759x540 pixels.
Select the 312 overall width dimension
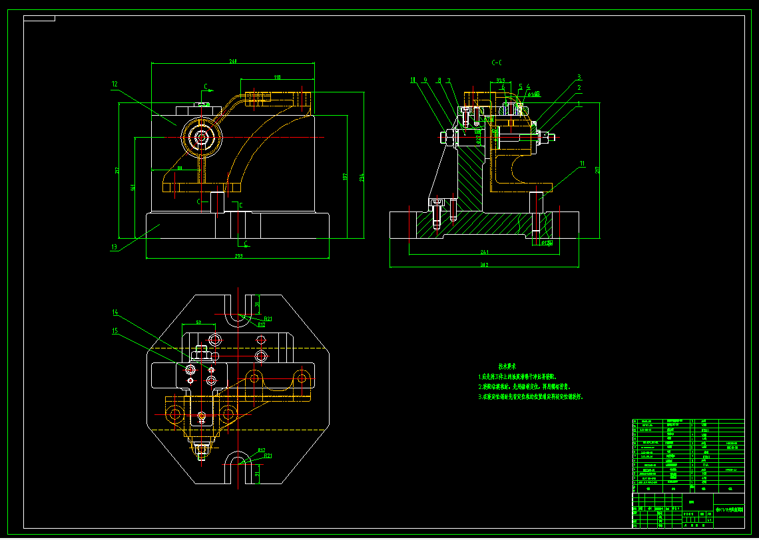484,265
